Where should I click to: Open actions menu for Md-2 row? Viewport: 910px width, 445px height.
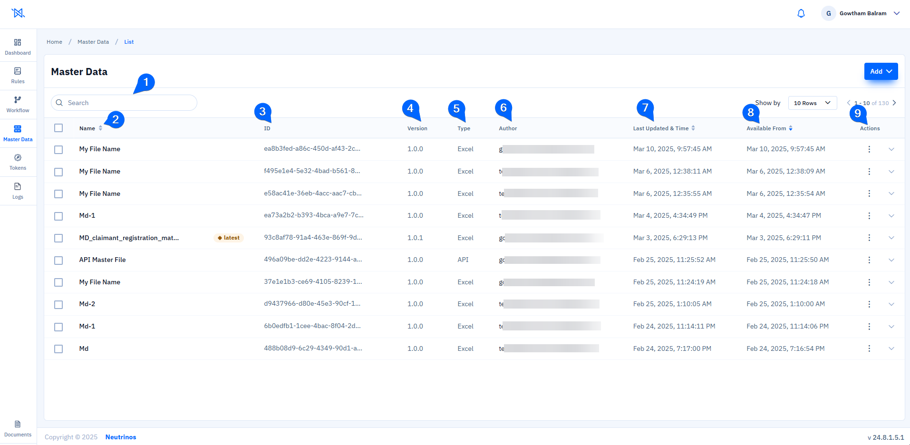point(869,304)
